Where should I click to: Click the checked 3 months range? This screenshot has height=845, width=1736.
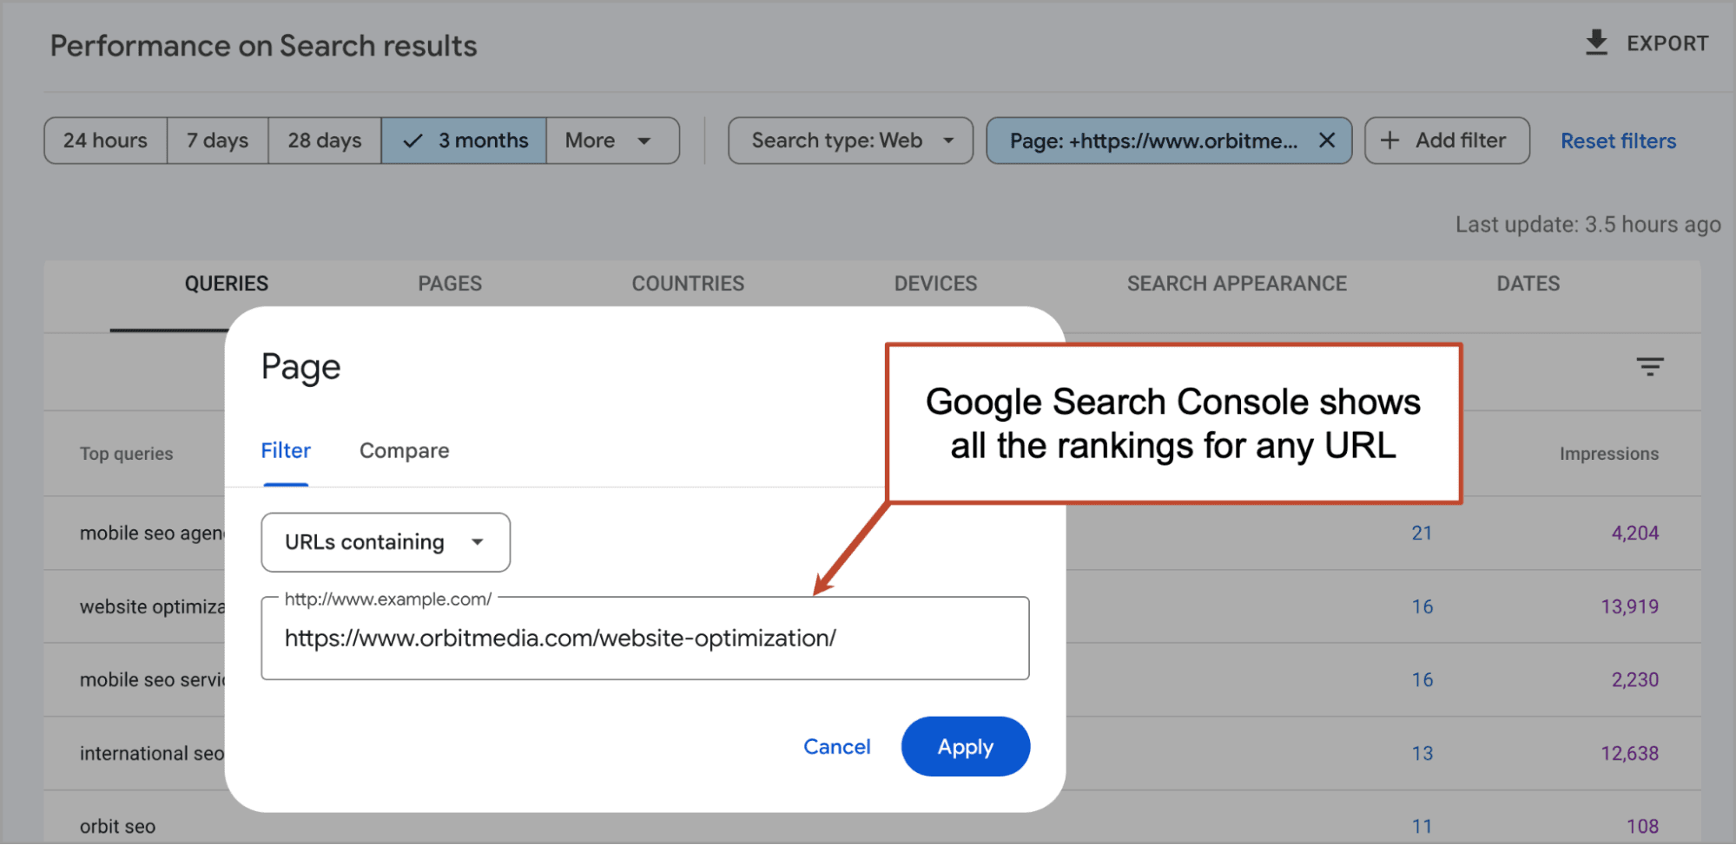tap(464, 141)
